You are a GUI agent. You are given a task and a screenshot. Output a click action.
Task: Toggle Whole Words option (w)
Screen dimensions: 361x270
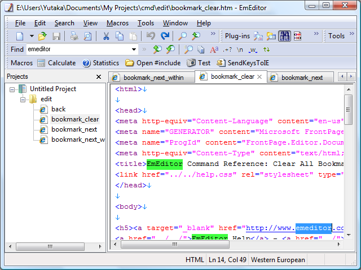click(253, 50)
